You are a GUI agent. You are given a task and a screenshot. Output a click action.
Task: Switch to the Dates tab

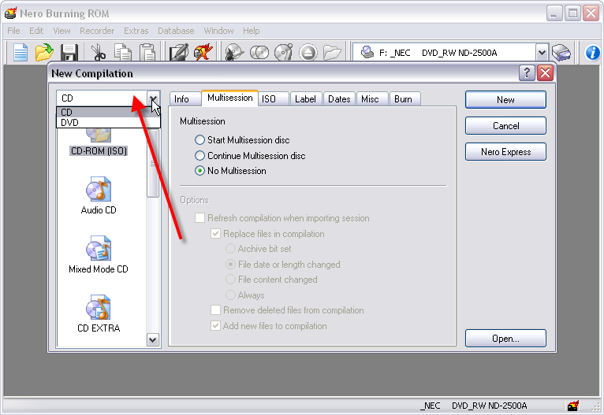click(339, 99)
